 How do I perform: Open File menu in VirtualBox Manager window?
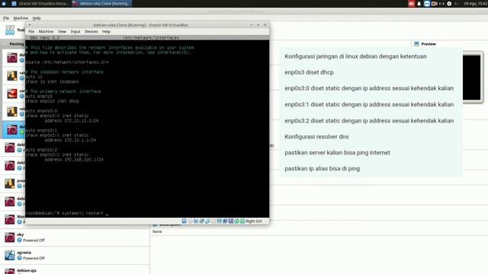click(6, 18)
